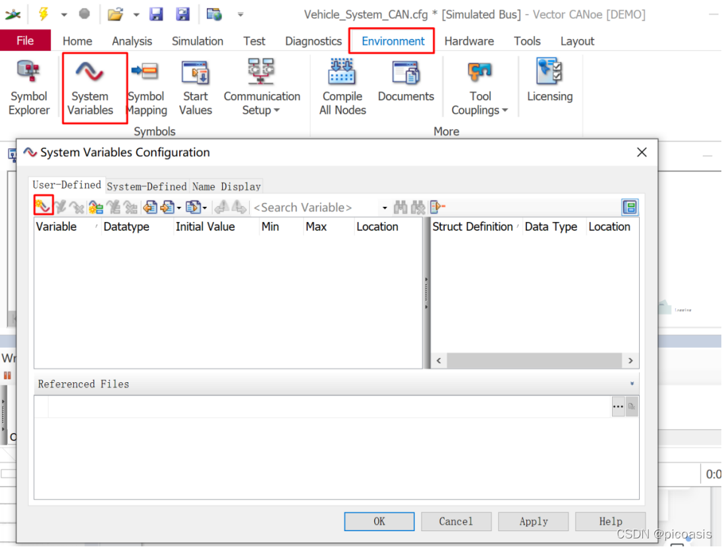Expand the dropdown next to the lightning bolt
This screenshot has height=547, width=722.
pyautogui.click(x=64, y=14)
